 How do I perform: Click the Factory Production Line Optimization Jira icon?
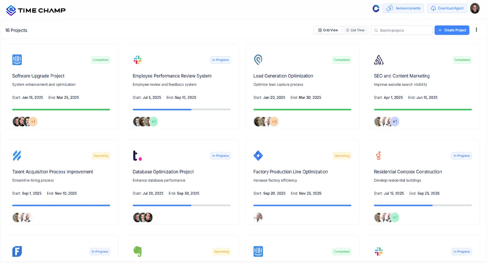pos(258,156)
